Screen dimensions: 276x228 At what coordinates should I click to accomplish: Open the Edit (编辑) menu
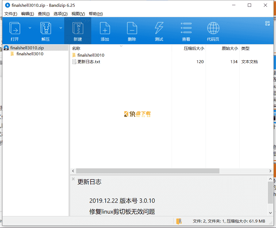(27, 14)
